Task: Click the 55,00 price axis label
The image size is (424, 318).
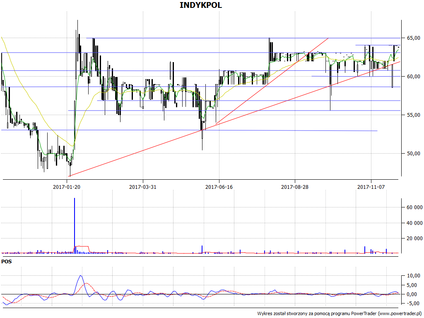Action: coord(414,115)
